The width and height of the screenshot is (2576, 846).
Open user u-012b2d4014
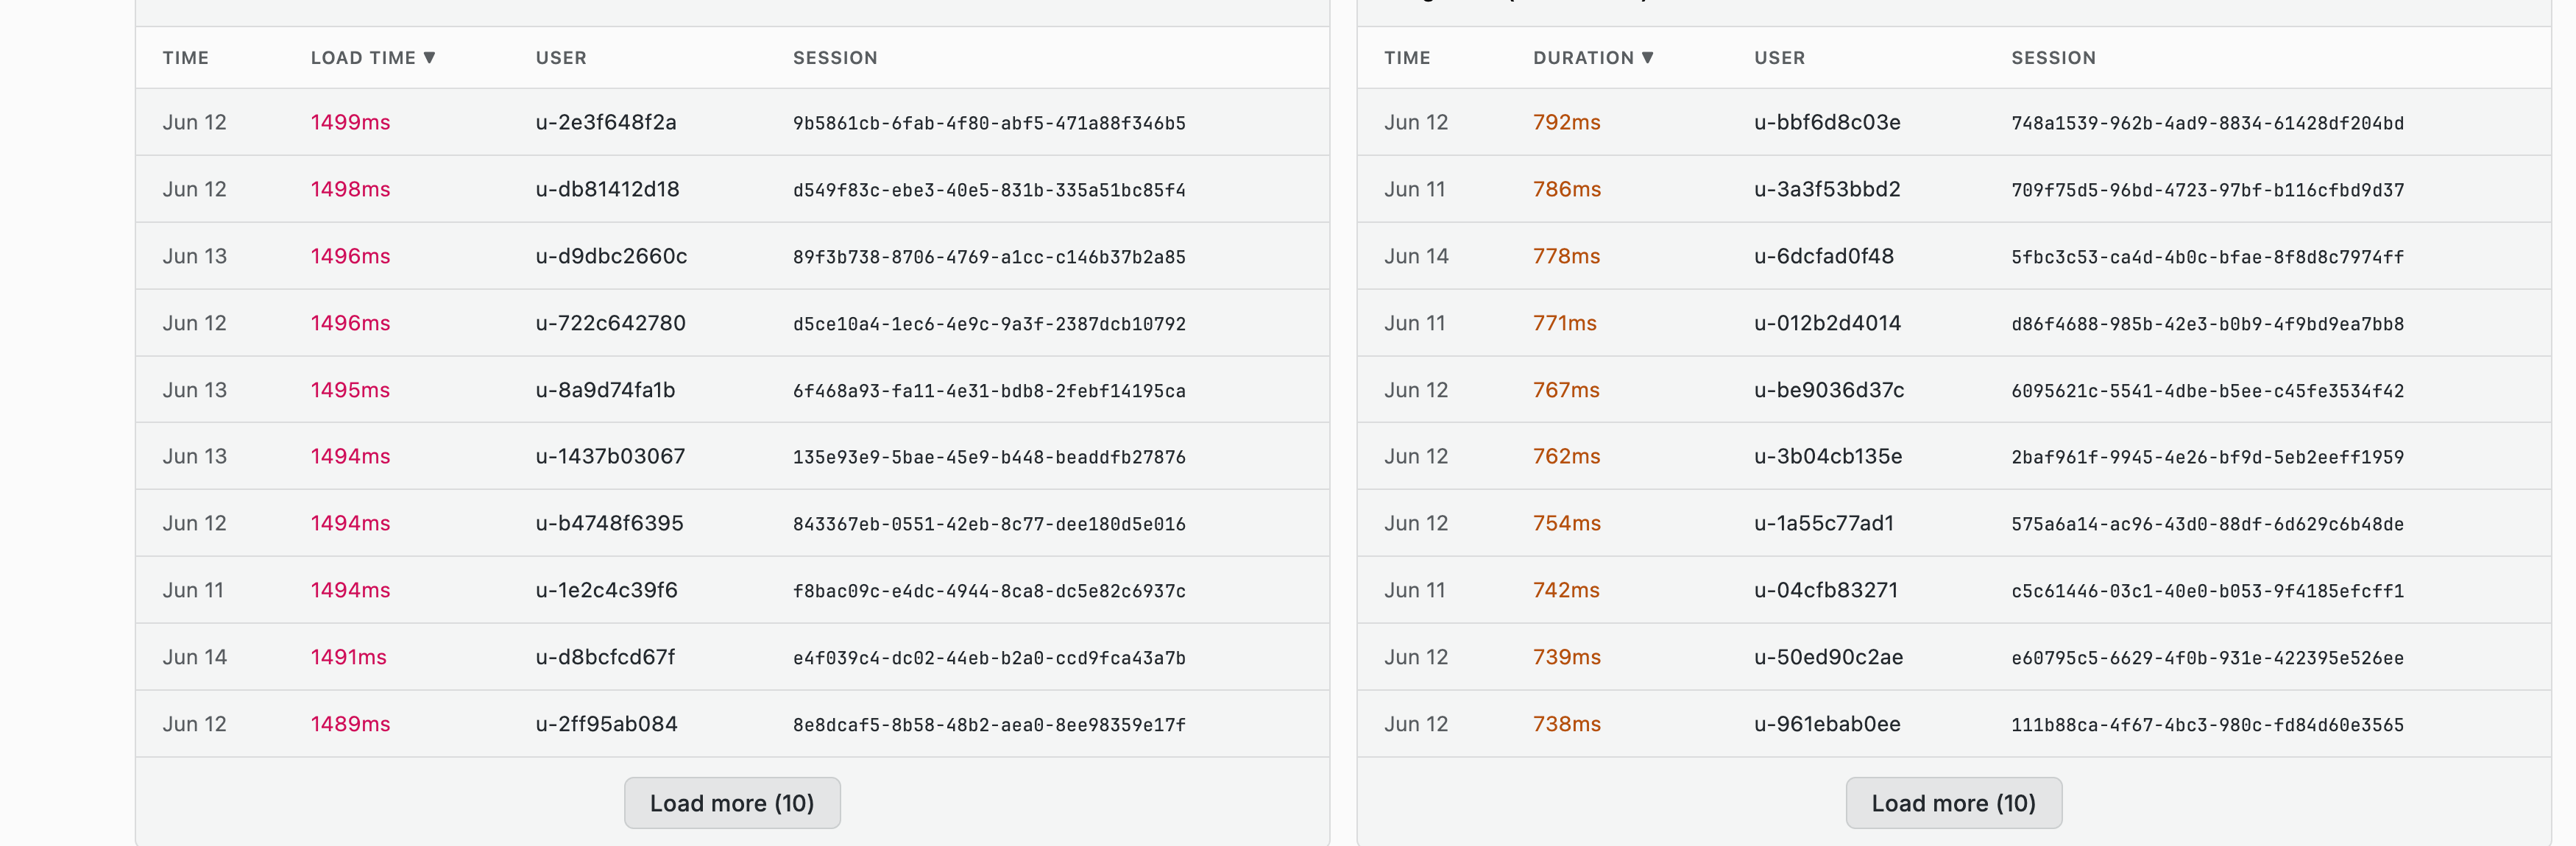point(1827,323)
